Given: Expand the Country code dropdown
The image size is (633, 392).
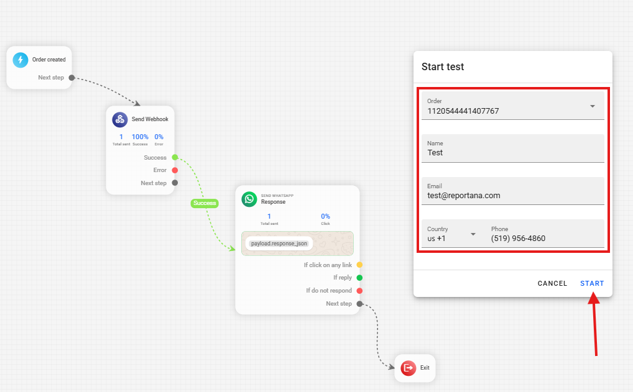Looking at the screenshot, I should [x=473, y=234].
